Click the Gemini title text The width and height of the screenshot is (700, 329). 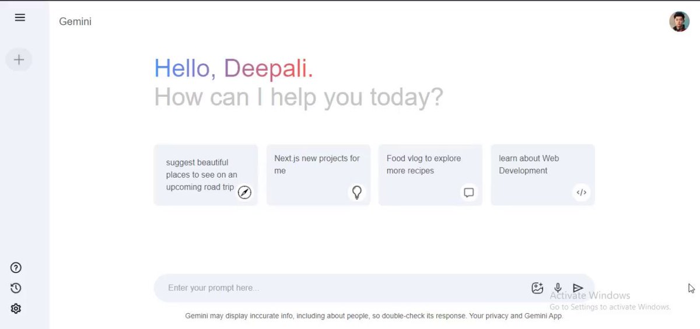[75, 22]
